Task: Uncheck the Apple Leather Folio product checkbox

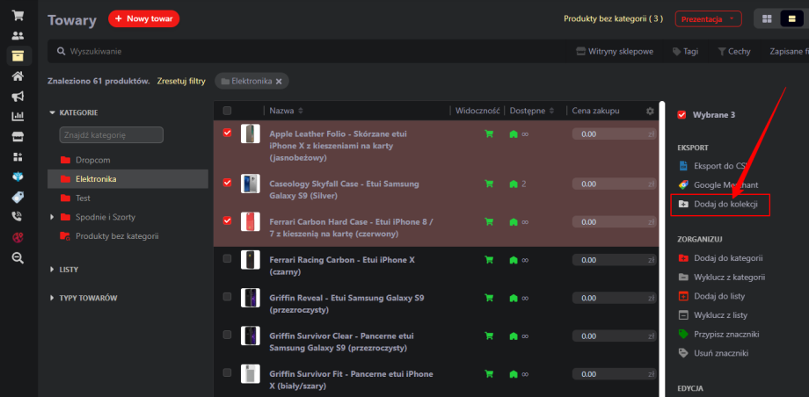Action: pos(228,133)
